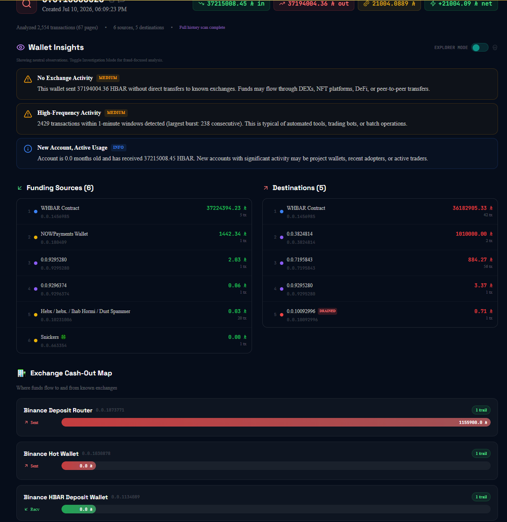Click the Analyzed 2,554 transactions text

(x=57, y=27)
